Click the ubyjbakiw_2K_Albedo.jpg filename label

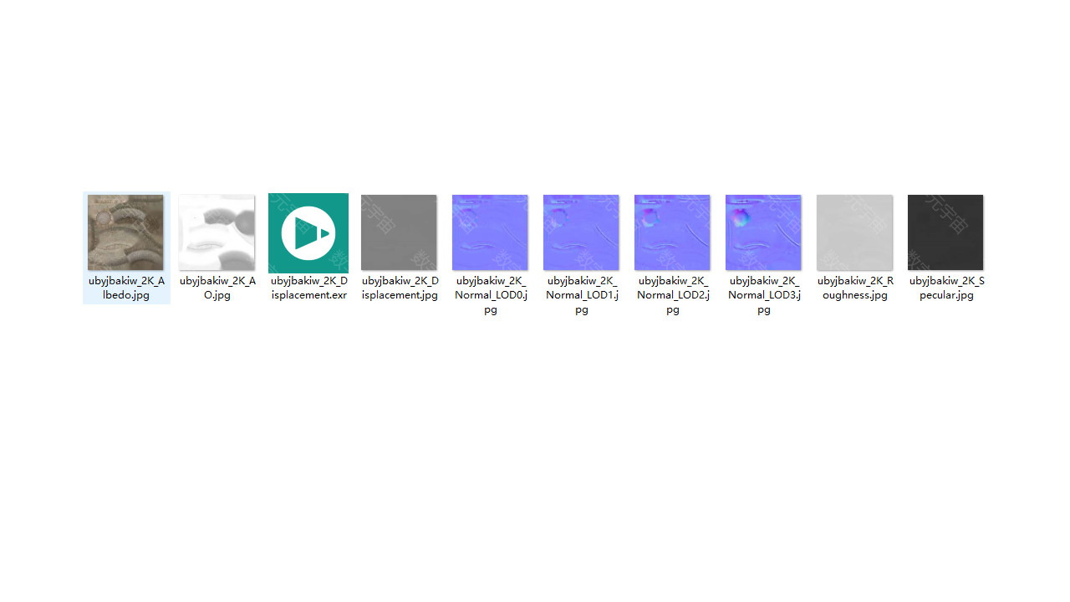[x=126, y=288]
